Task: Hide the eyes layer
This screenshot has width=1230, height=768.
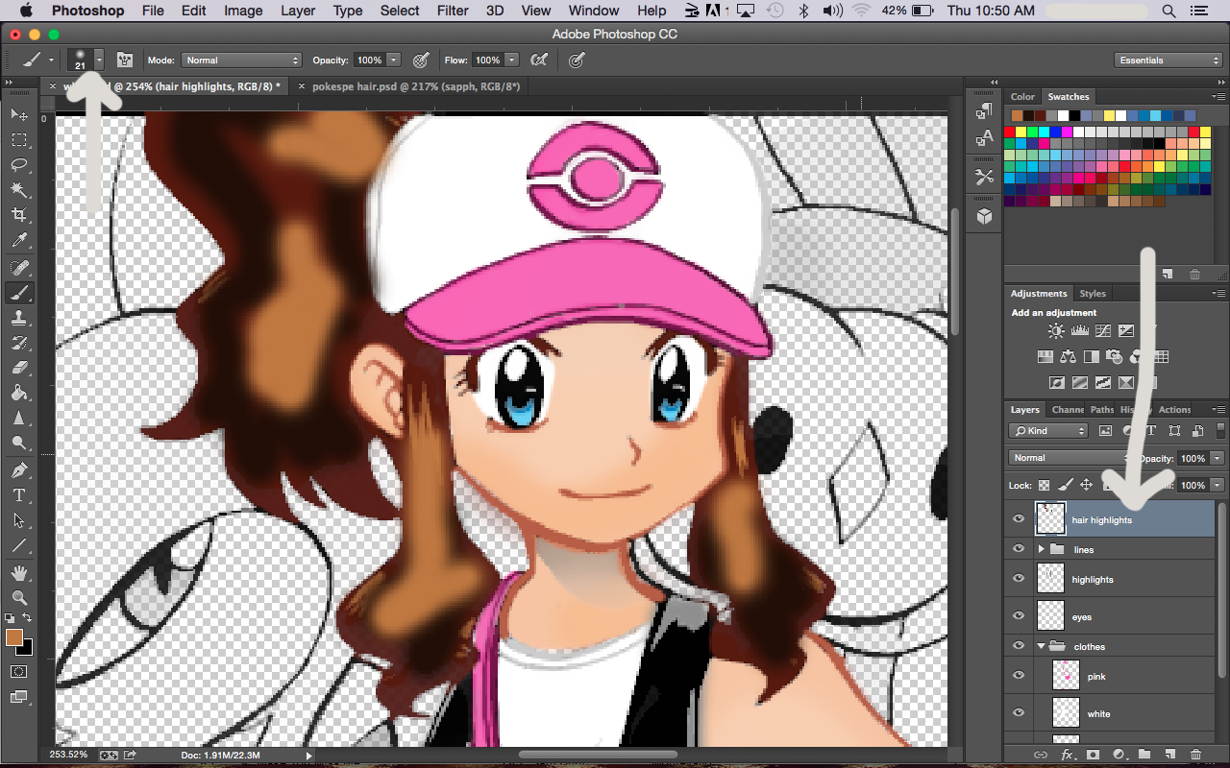Action: (1019, 616)
